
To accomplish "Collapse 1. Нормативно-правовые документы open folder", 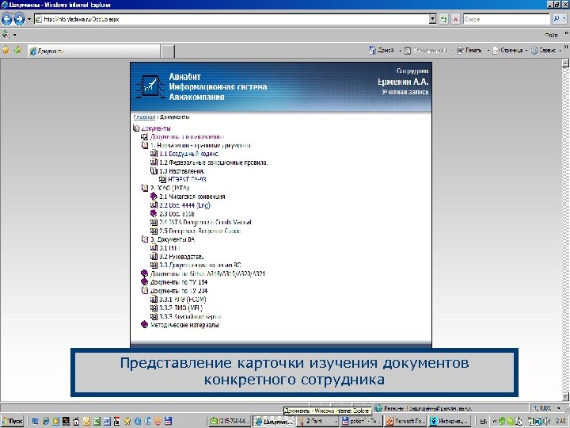I will click(x=145, y=145).
